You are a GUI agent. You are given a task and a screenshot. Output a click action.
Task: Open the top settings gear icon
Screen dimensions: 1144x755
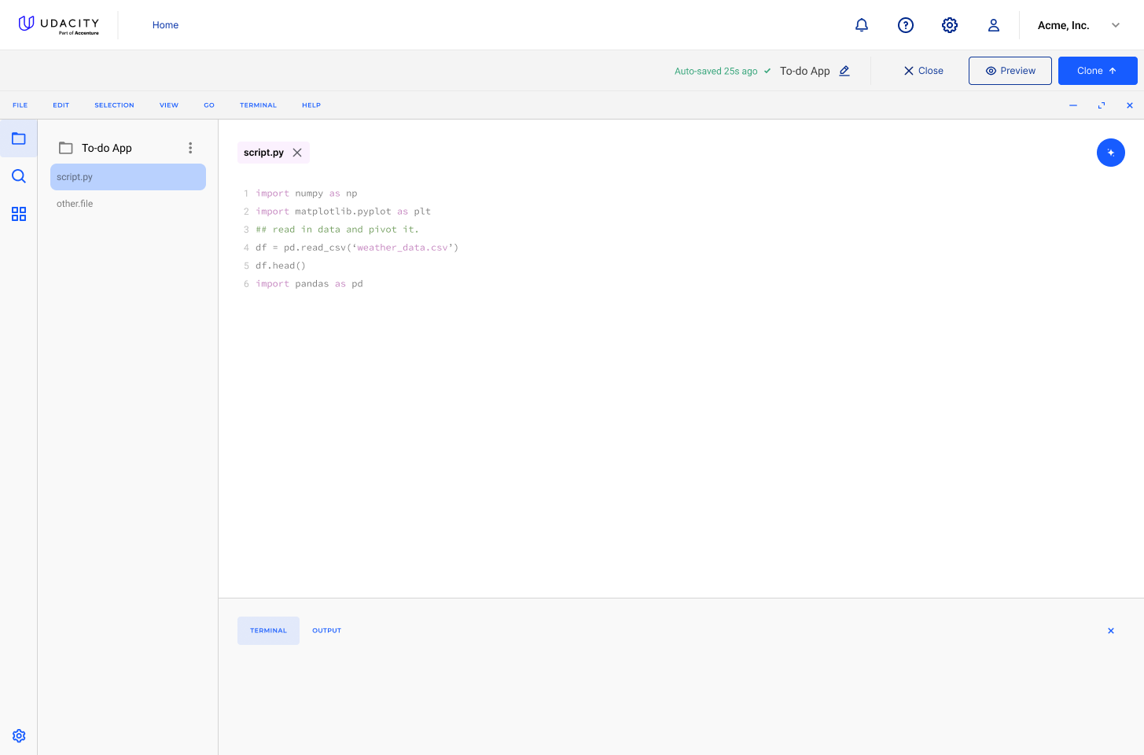click(x=950, y=25)
